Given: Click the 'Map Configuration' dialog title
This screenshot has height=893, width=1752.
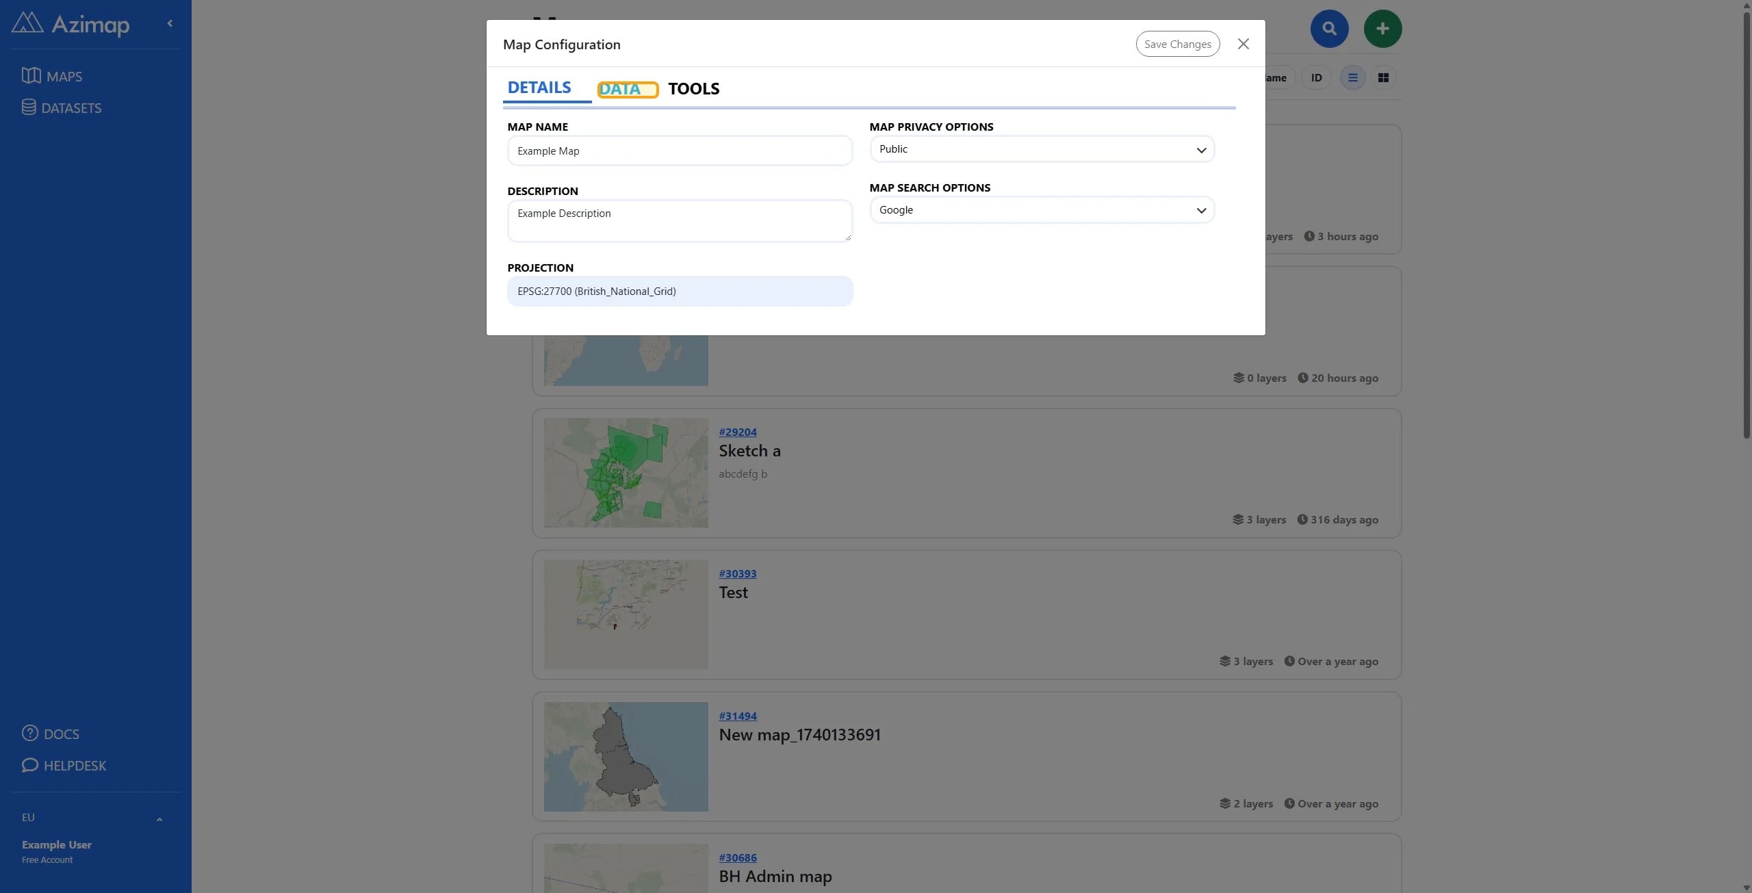Looking at the screenshot, I should [562, 44].
